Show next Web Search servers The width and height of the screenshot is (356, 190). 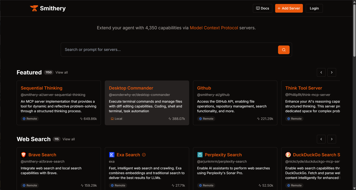(332, 139)
